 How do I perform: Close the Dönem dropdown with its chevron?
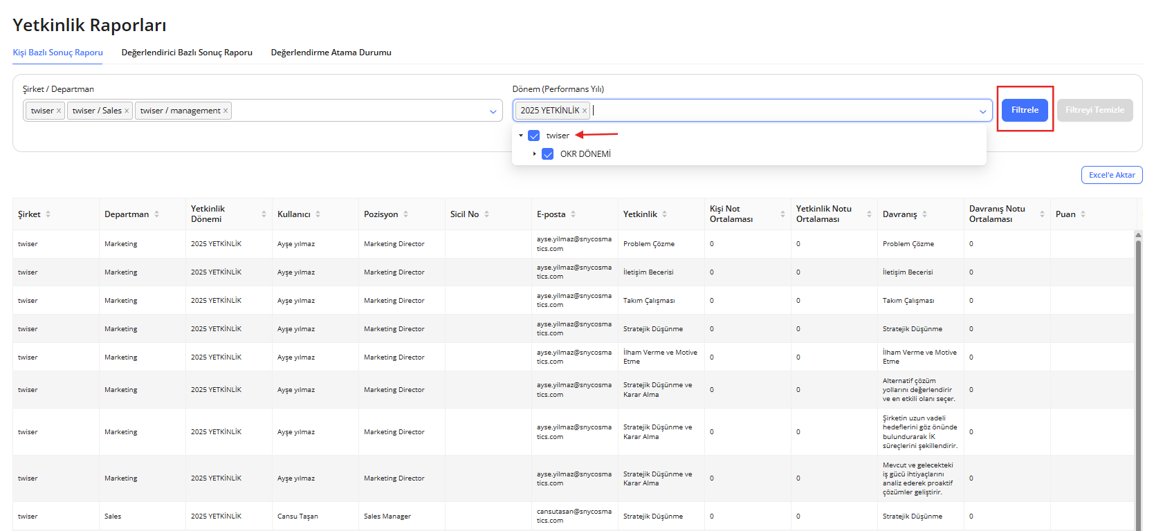[x=982, y=111]
